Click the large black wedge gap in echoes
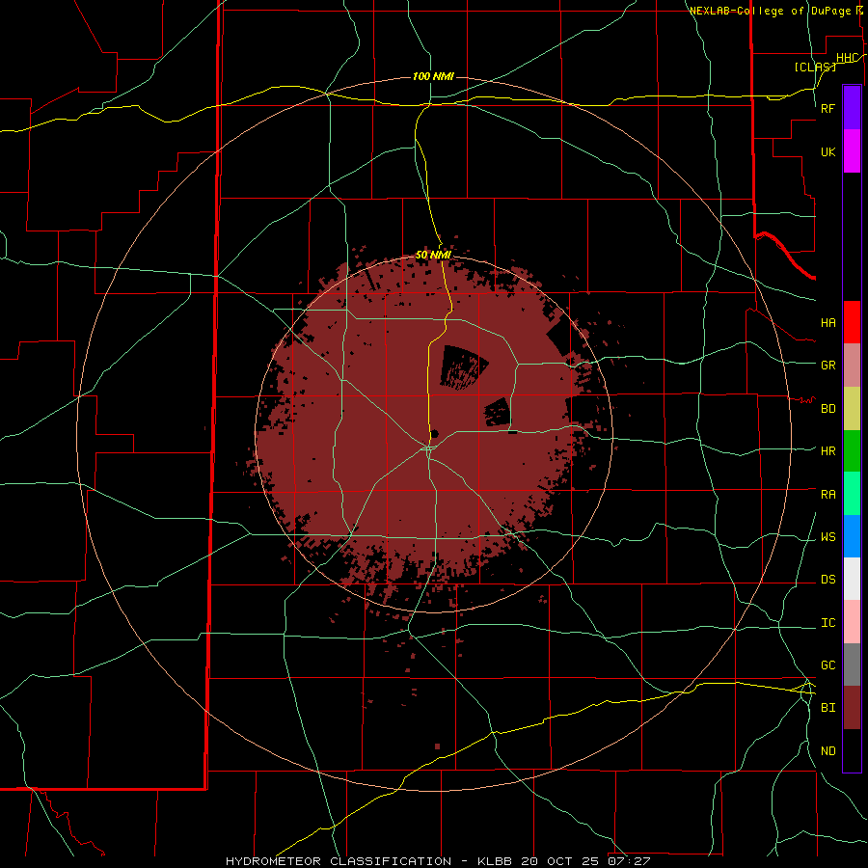This screenshot has height=868, width=868. pyautogui.click(x=463, y=367)
